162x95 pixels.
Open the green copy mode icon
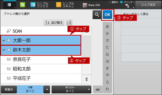(x=22, y=5)
